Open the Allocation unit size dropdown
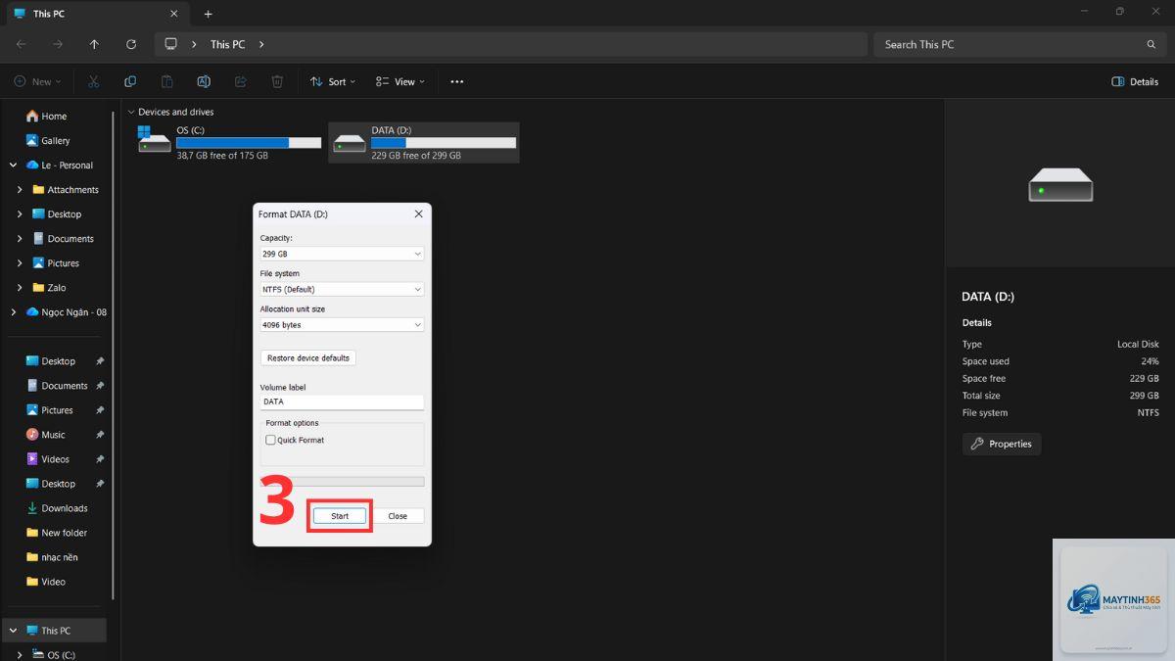Image resolution: width=1175 pixels, height=661 pixels. (342, 324)
